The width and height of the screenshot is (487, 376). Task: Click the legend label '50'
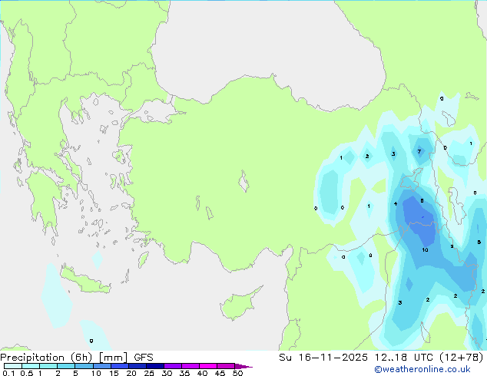coord(237,373)
